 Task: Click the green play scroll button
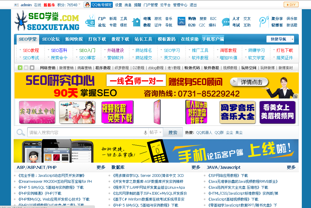point(20,68)
